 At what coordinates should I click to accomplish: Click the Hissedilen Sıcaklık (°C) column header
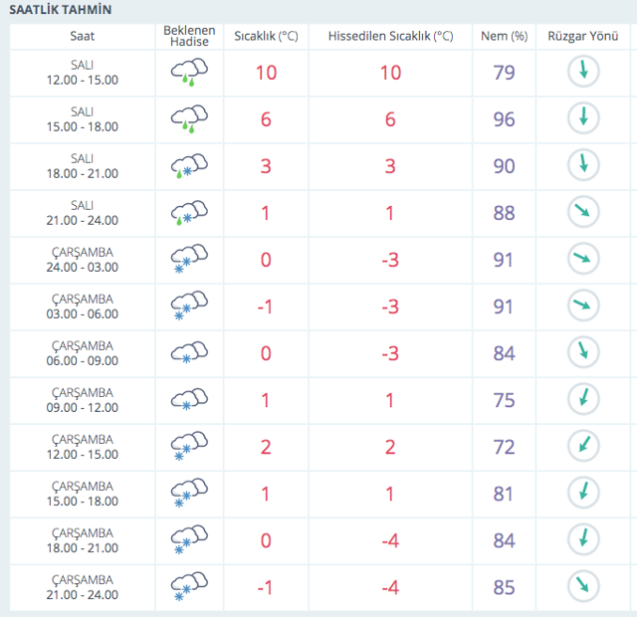coord(390,37)
